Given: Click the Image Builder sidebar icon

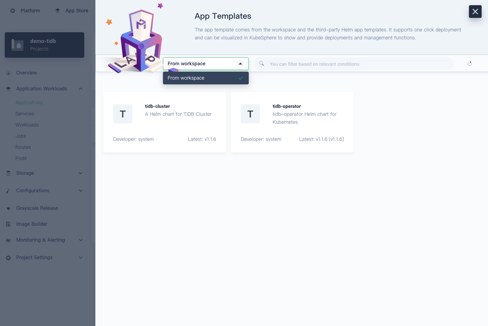Looking at the screenshot, I should pos(8,224).
